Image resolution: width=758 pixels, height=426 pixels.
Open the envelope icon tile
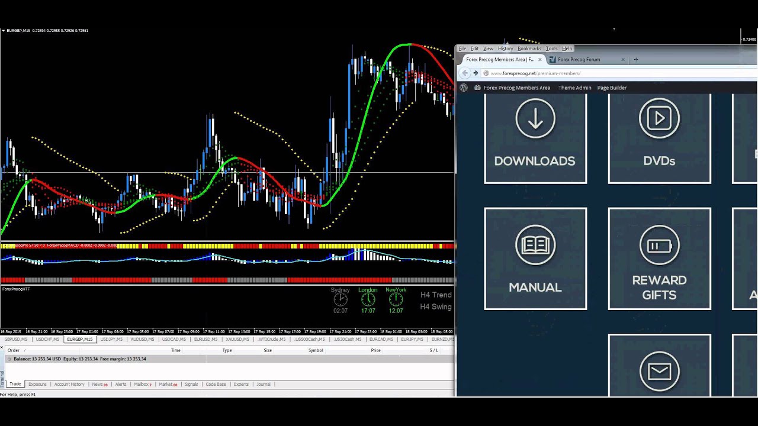pyautogui.click(x=659, y=365)
